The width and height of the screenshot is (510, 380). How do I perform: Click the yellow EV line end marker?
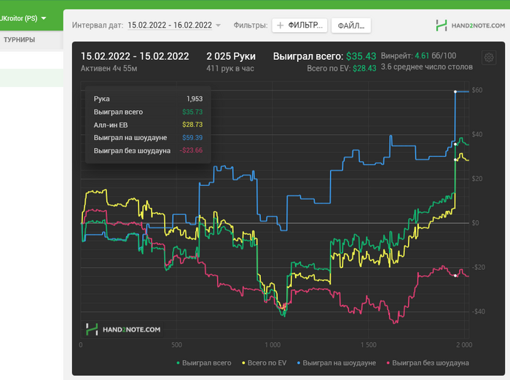click(x=455, y=159)
